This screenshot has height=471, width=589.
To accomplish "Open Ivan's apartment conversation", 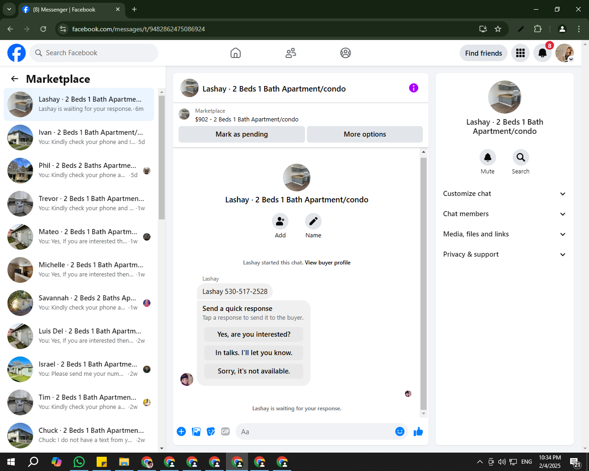I will (x=79, y=138).
